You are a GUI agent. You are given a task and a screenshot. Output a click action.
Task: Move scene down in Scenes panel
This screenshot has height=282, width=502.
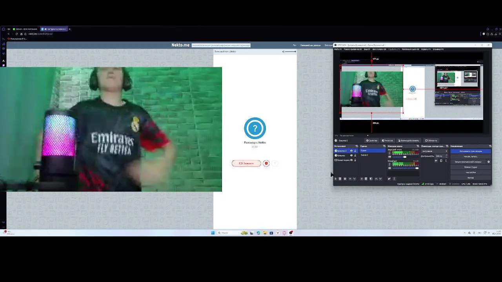[x=380, y=179]
